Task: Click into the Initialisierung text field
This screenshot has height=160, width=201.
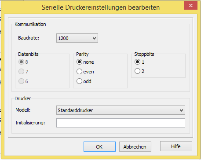Action: [x=121, y=123]
